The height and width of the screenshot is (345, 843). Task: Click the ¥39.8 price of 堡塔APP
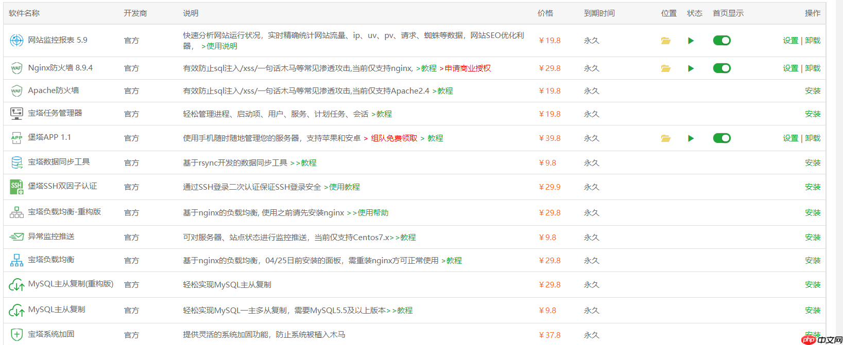pos(549,138)
